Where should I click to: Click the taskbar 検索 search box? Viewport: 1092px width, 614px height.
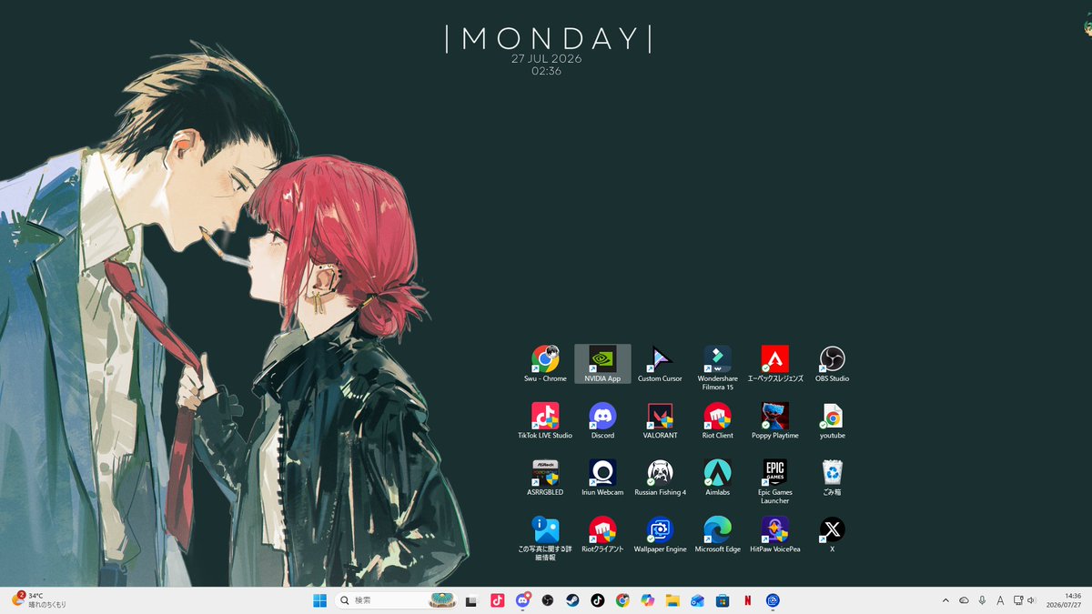click(395, 600)
